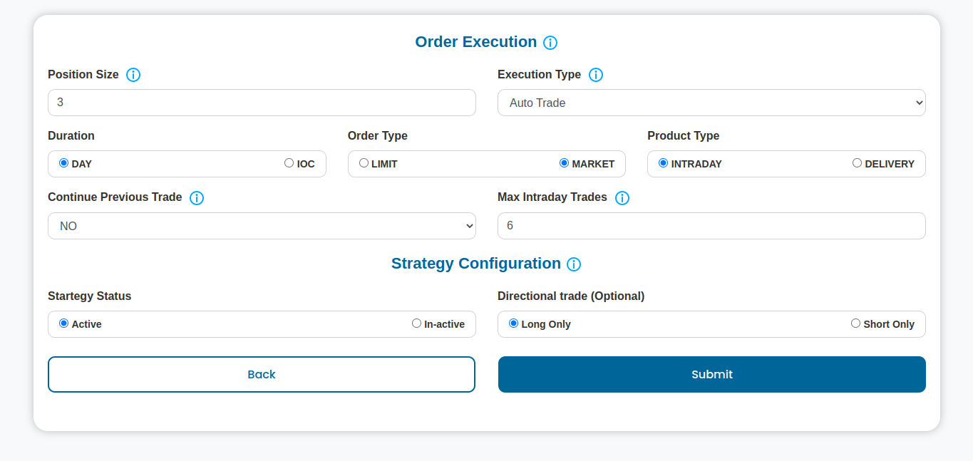The image size is (973, 461).
Task: Expand Continue Previous Trade dropdown
Action: (262, 226)
